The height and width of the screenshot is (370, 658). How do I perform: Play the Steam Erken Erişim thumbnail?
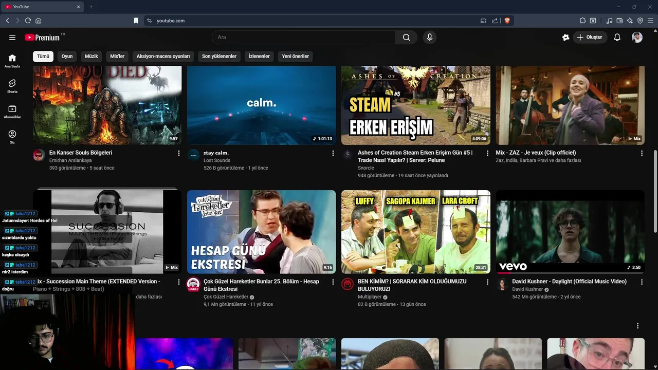tap(416, 105)
